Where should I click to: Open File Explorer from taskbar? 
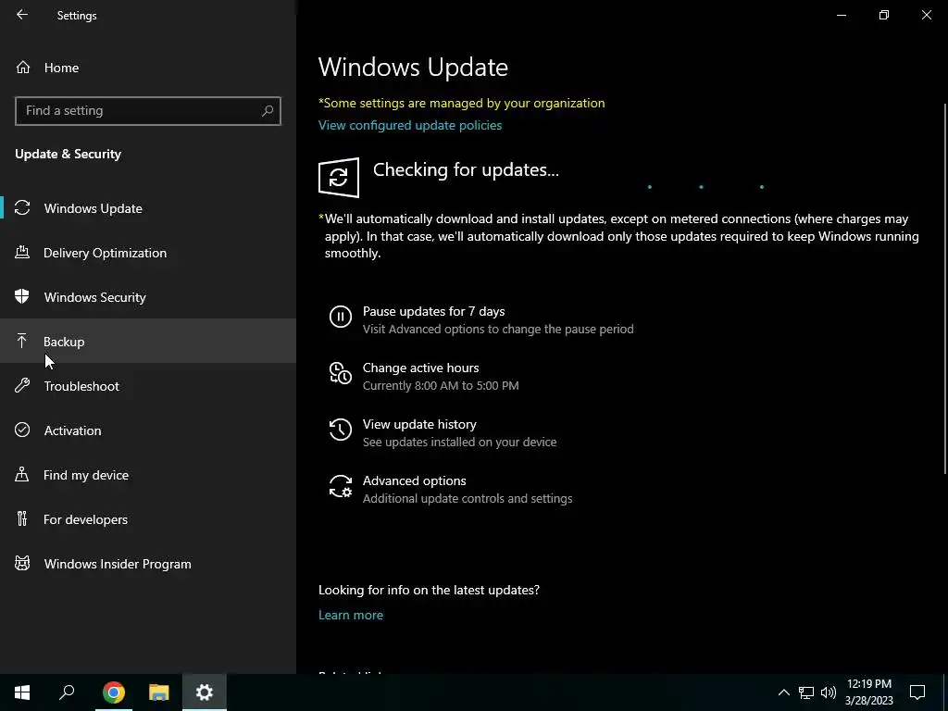[x=159, y=692]
